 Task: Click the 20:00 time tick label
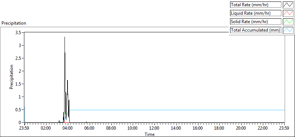(x=241, y=129)
